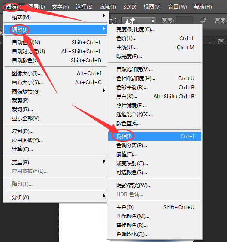Select 亮度/对比度(C)... adjustment
The image size is (227, 242).
[155, 30]
